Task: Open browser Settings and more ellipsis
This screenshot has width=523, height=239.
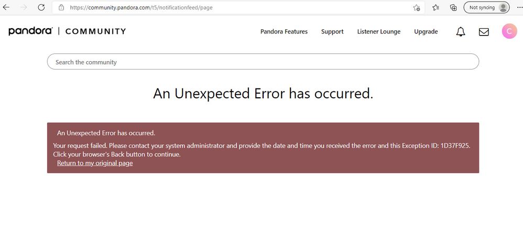Action: (x=516, y=8)
